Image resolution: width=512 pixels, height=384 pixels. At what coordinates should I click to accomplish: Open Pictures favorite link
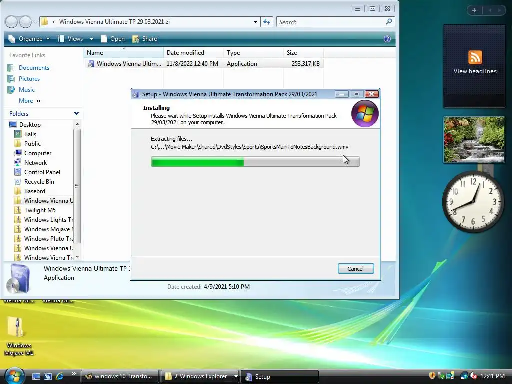(x=29, y=79)
